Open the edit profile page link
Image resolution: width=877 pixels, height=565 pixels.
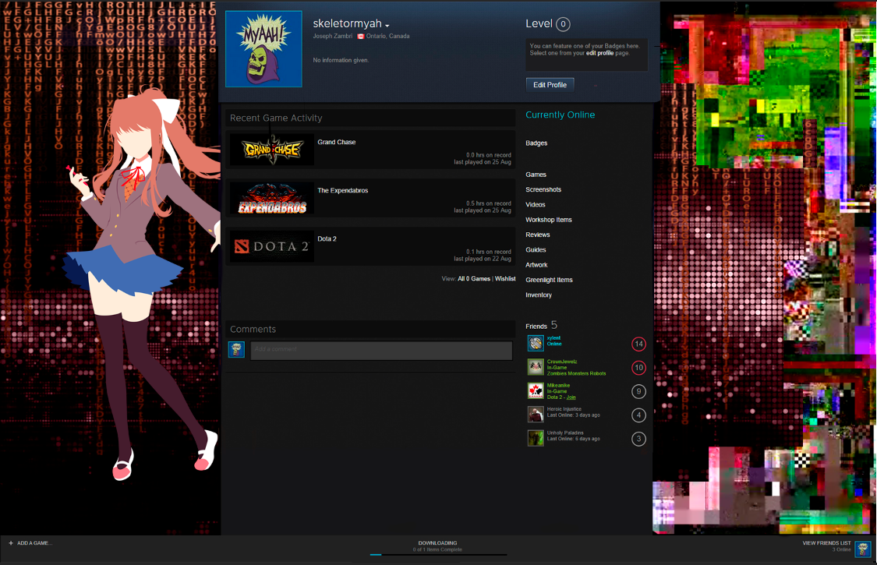(599, 53)
